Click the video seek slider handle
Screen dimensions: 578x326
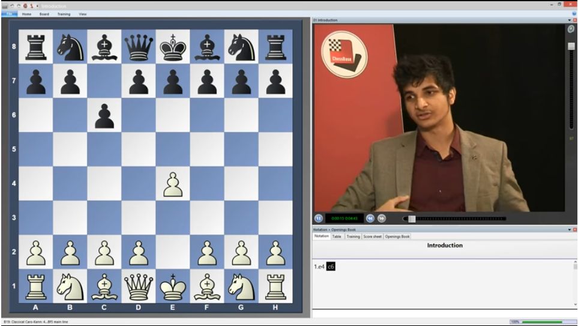click(x=412, y=219)
